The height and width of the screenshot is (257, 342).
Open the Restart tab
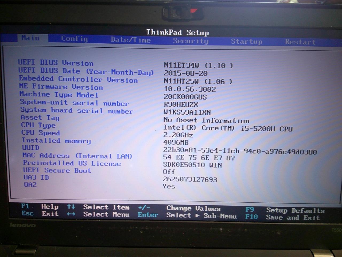point(300,42)
